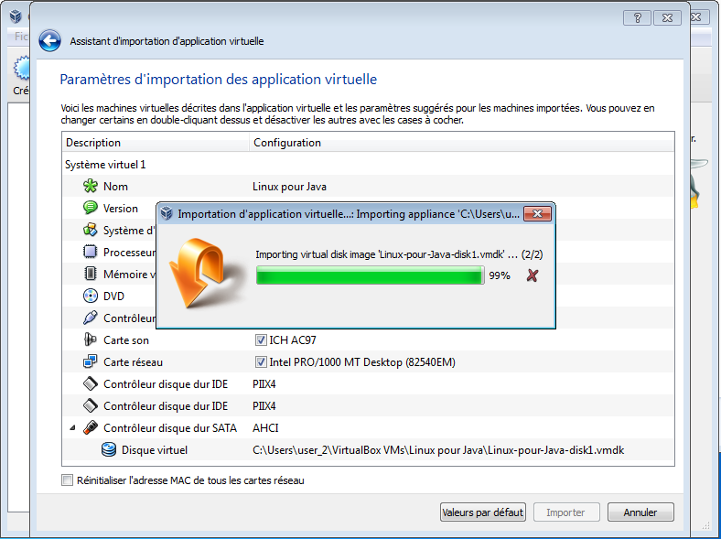The width and height of the screenshot is (721, 539).
Task: Select first Contrôleur disque dur IDE icon
Action: 90,383
